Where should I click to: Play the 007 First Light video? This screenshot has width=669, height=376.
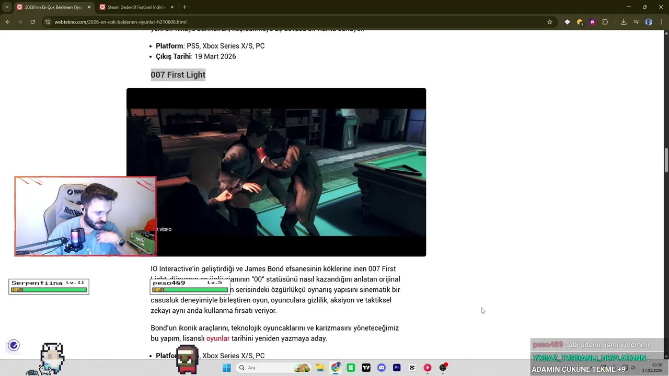(x=276, y=172)
